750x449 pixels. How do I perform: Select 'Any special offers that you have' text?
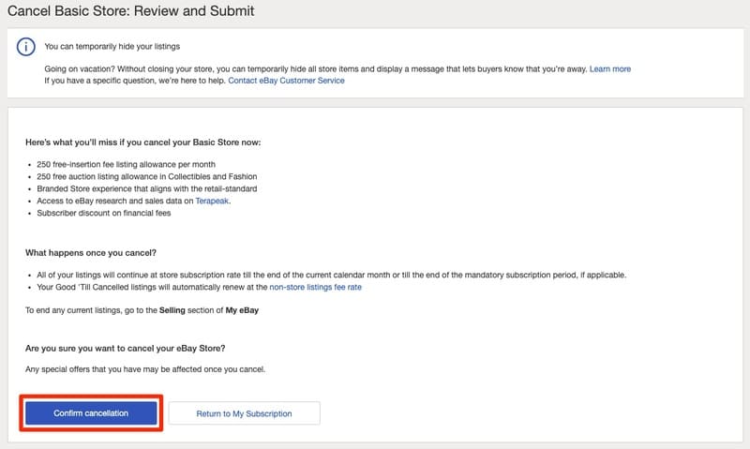coord(145,369)
